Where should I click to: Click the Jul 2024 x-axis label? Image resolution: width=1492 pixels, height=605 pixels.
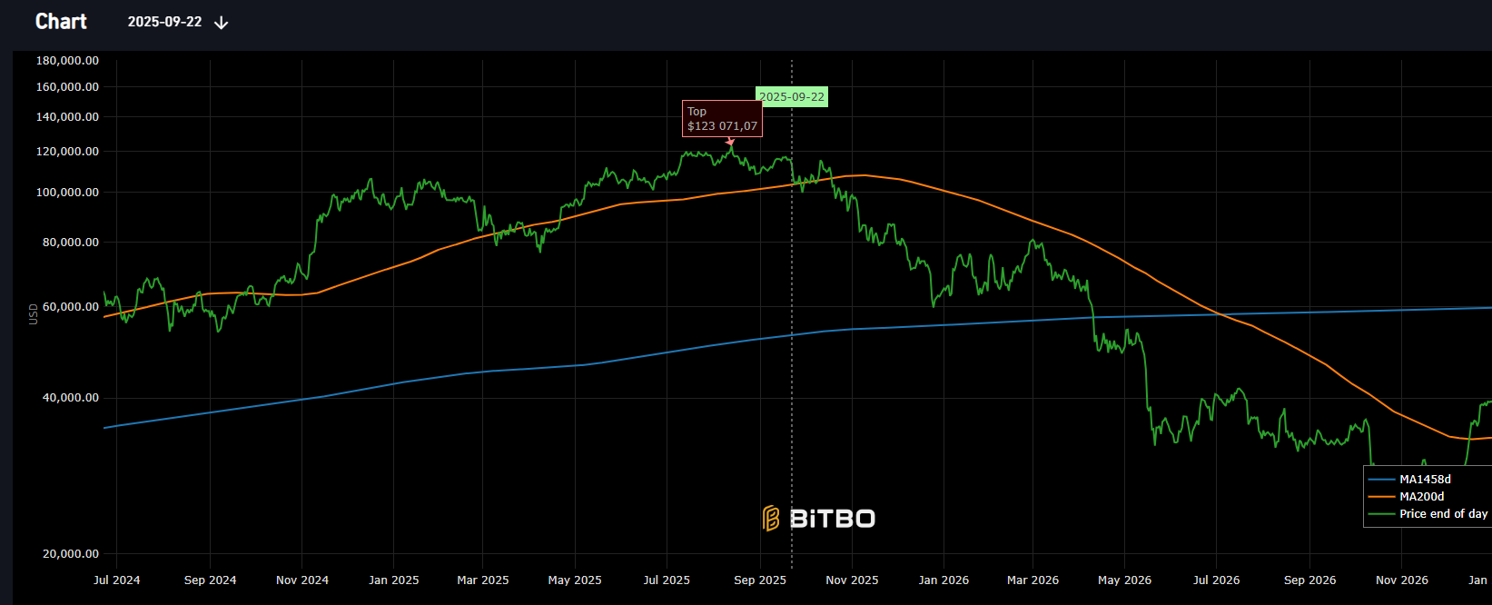click(x=117, y=580)
